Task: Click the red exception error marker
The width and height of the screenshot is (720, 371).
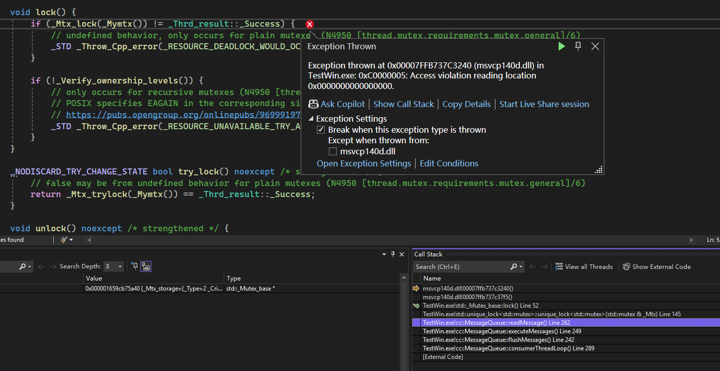Action: tap(310, 24)
